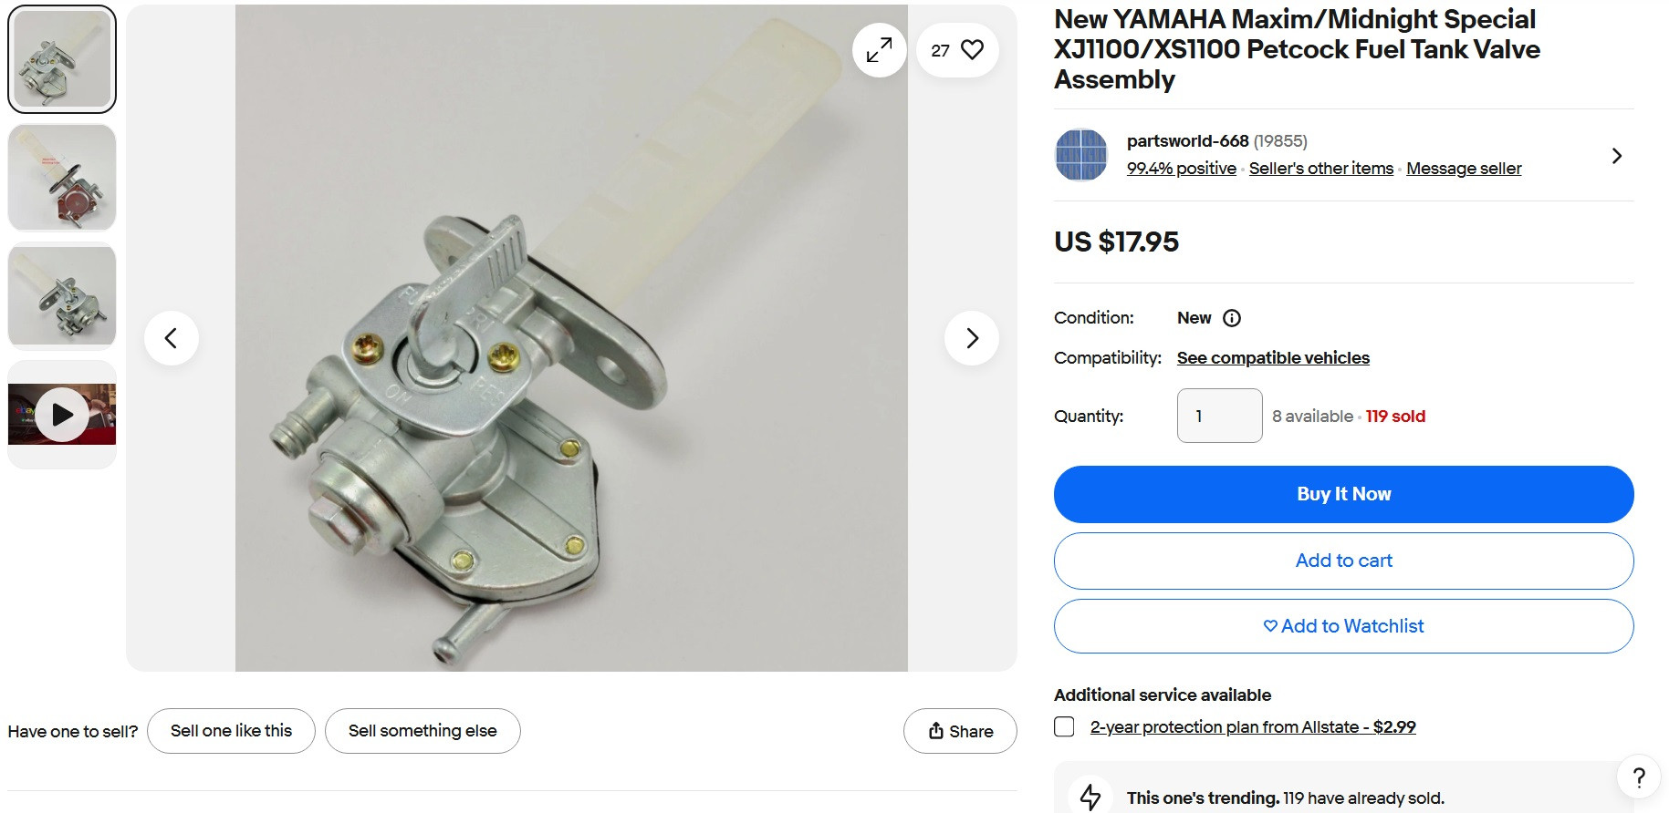The width and height of the screenshot is (1669, 813).
Task: Advance to the next product image
Action: tap(972, 338)
